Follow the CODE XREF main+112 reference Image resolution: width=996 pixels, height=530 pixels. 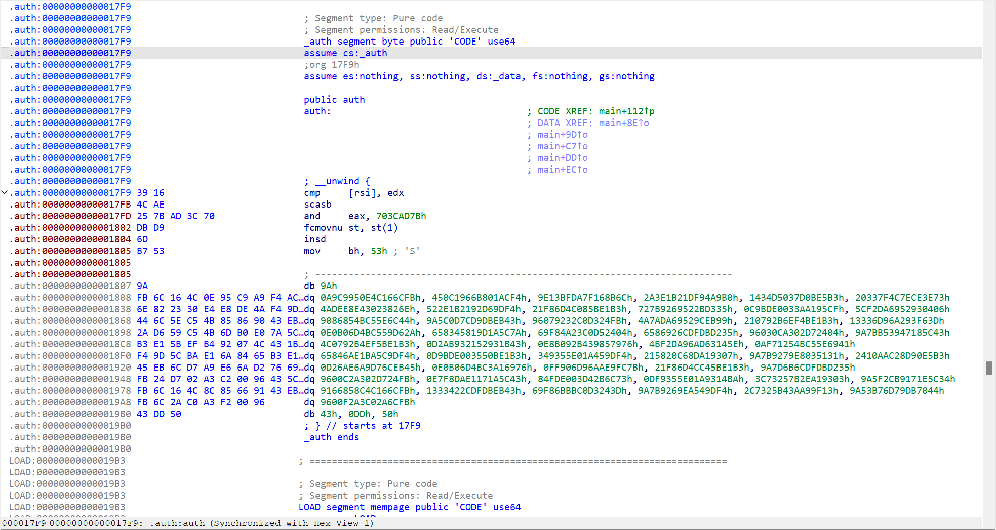pyautogui.click(x=626, y=111)
